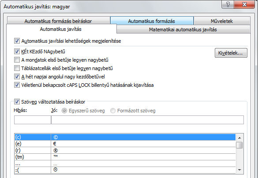Select the Automatikus javítás tab
Viewport: 258px width, 178px height.
click(x=61, y=29)
